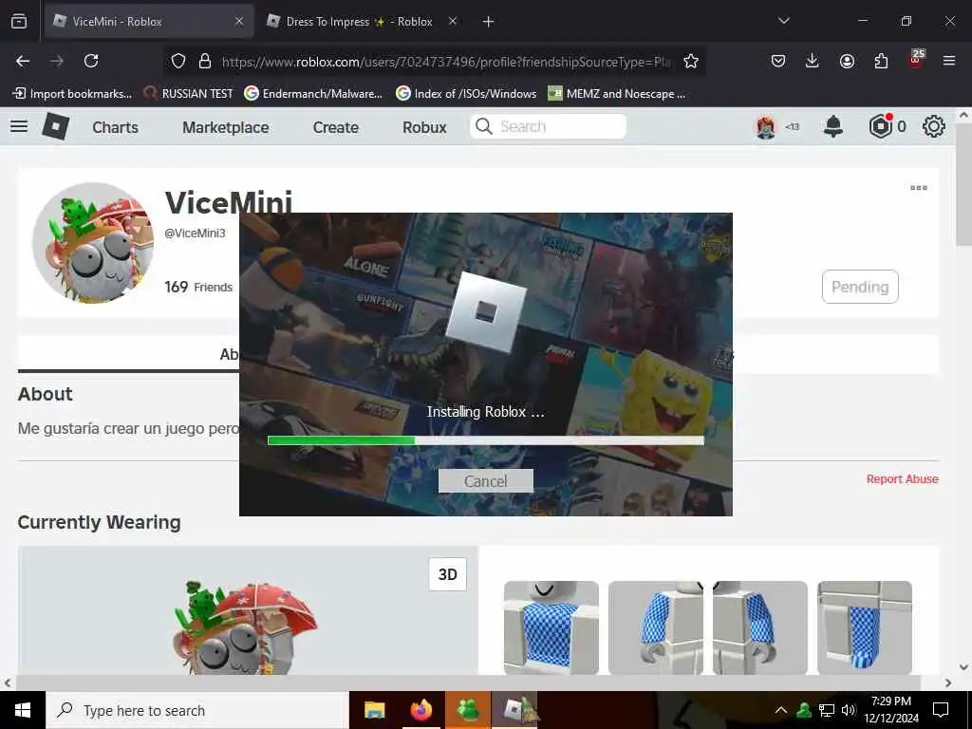Switch to the Dress To Impress tab
The image size is (972, 729).
[x=358, y=21]
